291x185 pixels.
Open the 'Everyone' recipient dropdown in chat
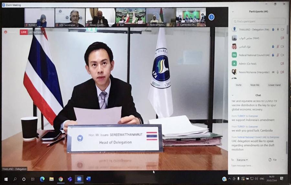point(242,160)
